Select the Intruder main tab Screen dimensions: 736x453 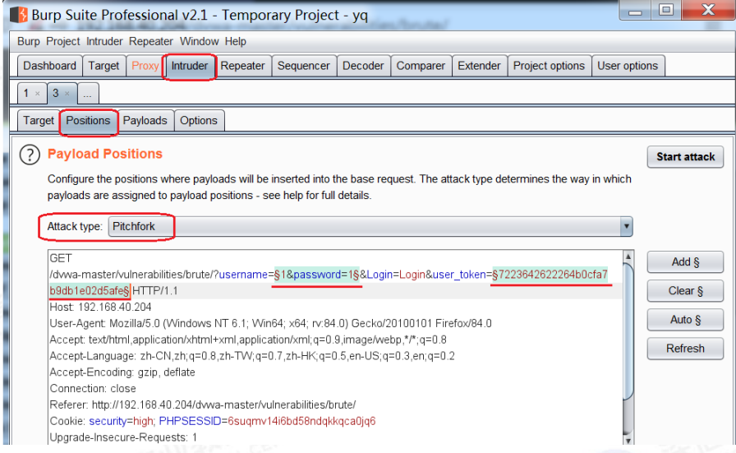click(189, 66)
